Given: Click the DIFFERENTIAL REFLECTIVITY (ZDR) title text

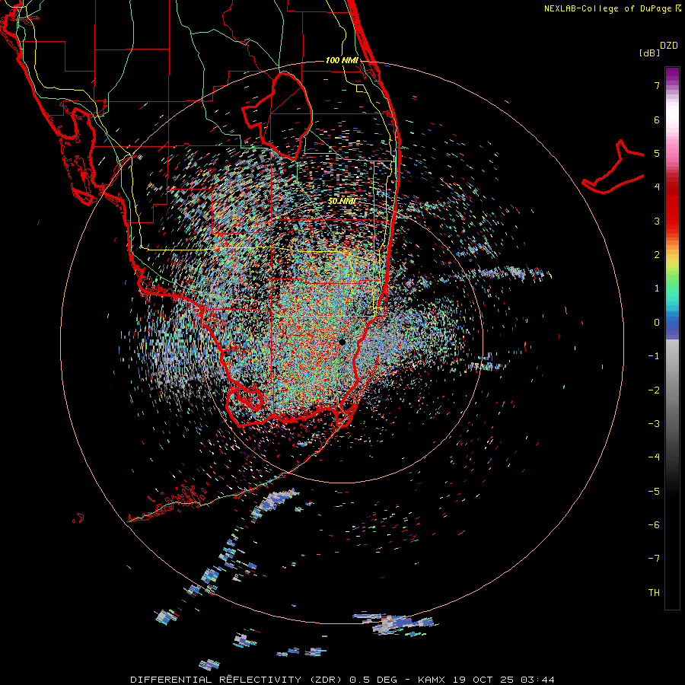Looking at the screenshot, I should pos(237,680).
